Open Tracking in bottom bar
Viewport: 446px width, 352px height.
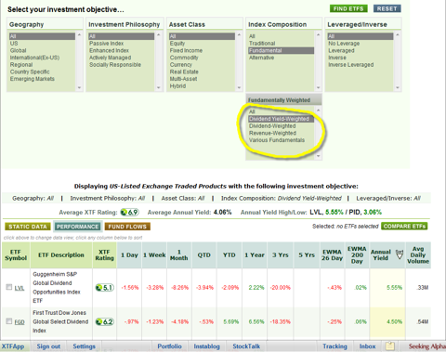[x=334, y=346]
